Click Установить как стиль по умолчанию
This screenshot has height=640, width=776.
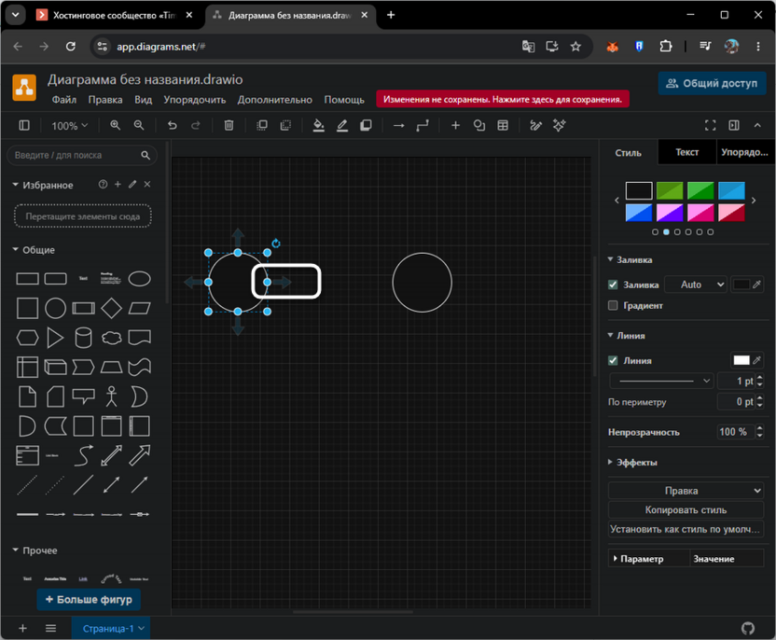[686, 529]
